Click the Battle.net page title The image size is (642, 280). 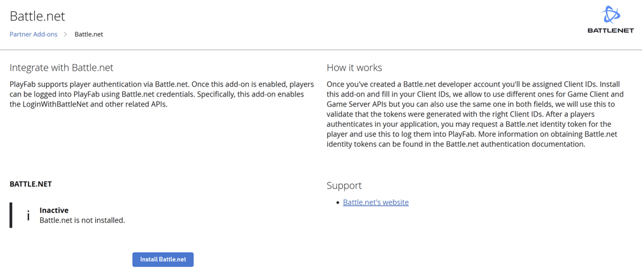pos(38,16)
